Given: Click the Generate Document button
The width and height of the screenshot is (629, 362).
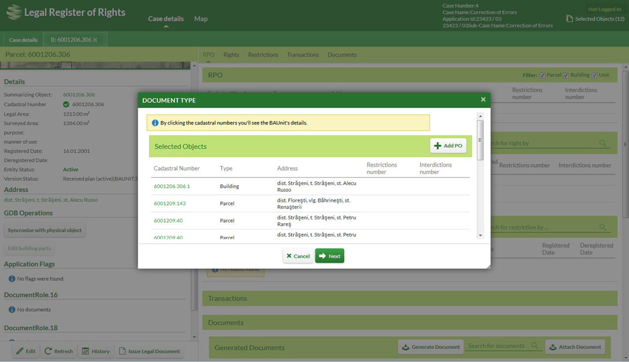Looking at the screenshot, I should click(x=431, y=347).
